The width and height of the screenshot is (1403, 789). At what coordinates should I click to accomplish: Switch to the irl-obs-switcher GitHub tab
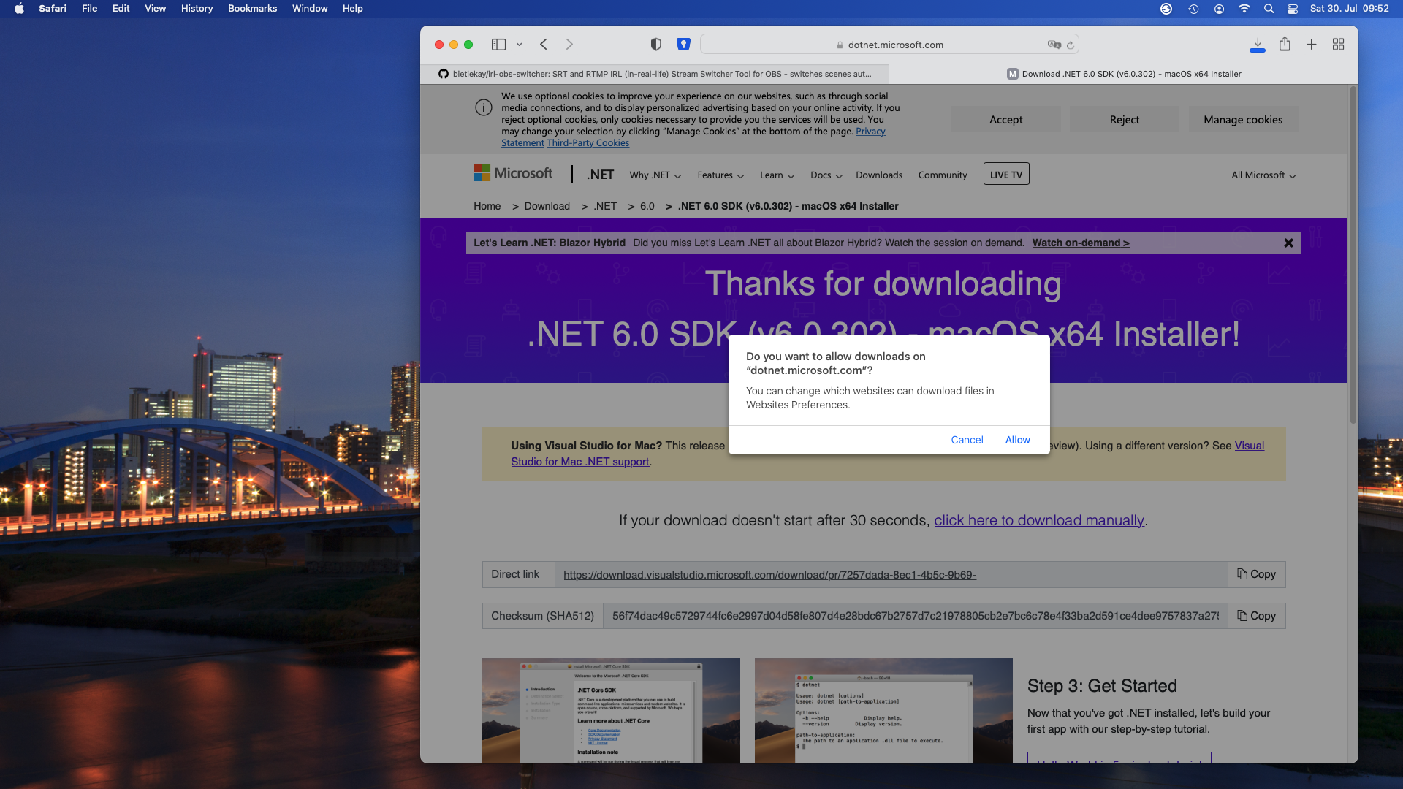pyautogui.click(x=655, y=74)
